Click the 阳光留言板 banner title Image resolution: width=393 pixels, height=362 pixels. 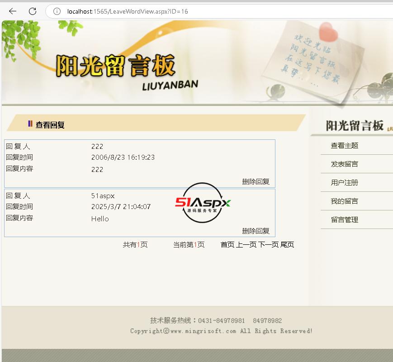tap(115, 66)
